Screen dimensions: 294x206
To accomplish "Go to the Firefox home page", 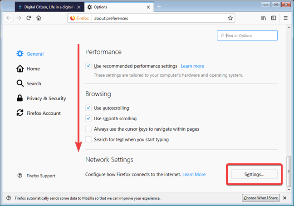I will 39,18.
